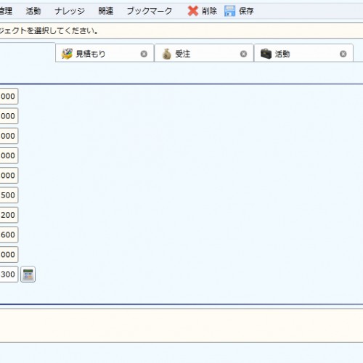Click the red X delete icon

(193, 11)
